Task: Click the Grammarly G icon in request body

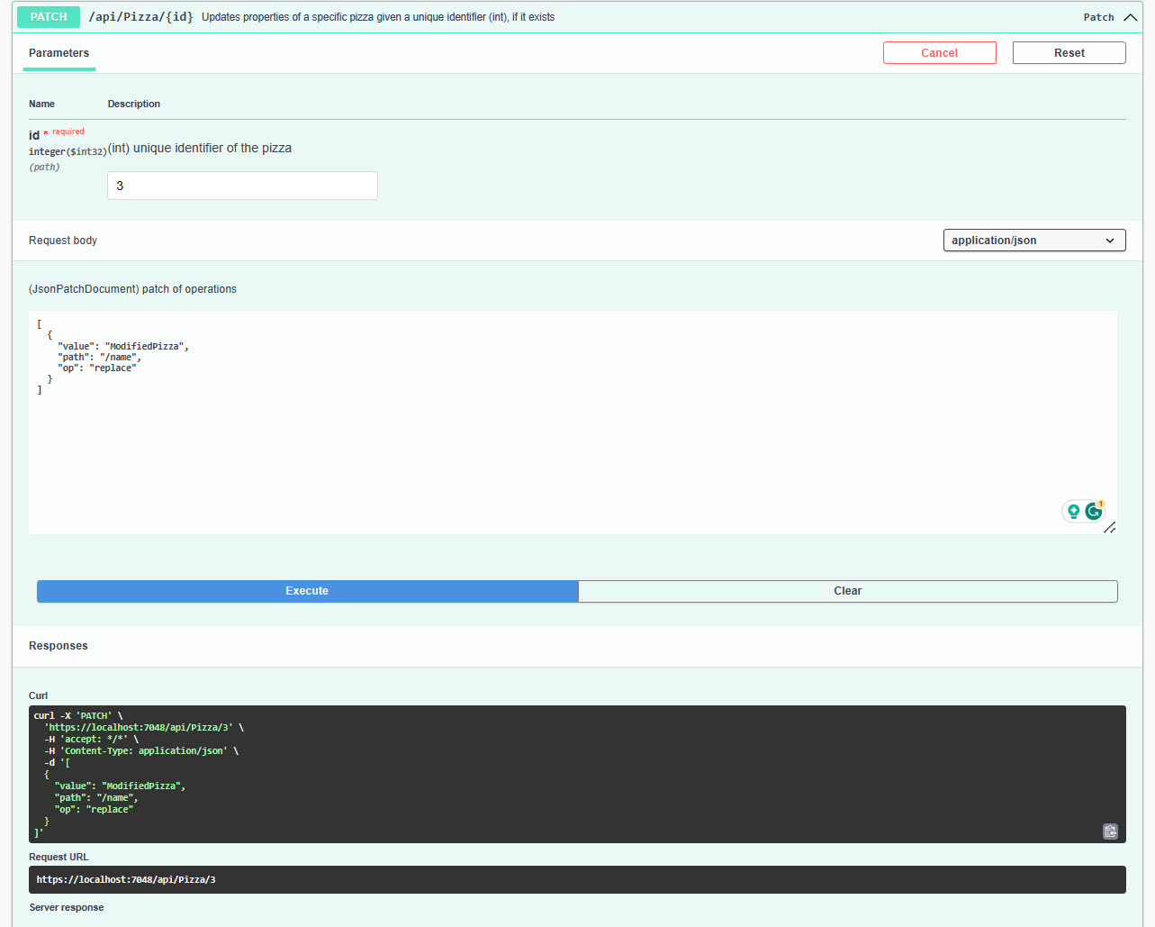Action: click(1093, 512)
